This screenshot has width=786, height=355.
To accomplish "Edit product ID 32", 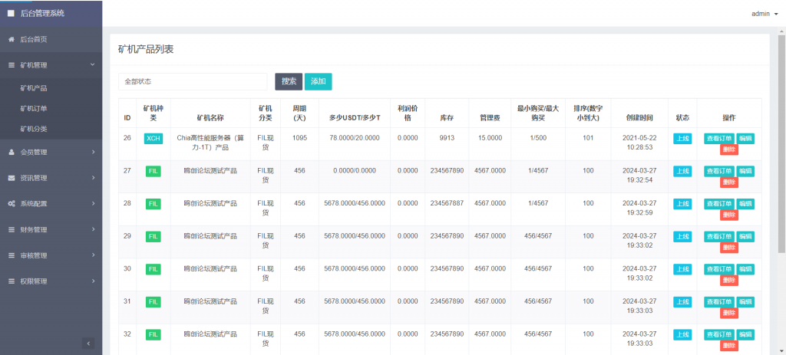I will tap(745, 335).
